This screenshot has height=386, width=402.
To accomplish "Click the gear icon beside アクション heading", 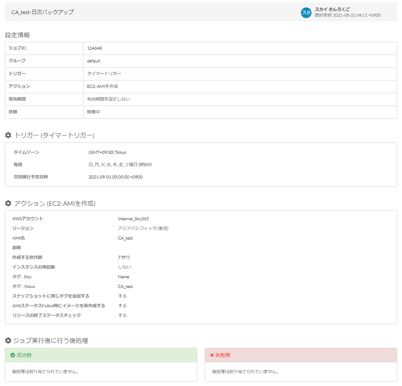I will click(x=8, y=204).
